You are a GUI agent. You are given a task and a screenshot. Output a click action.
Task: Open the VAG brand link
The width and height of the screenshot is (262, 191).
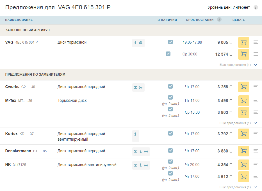point(9,42)
